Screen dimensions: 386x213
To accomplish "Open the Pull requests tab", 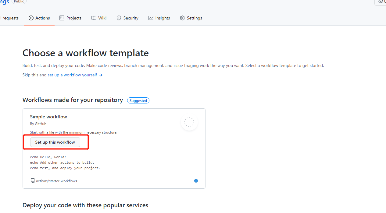I will [x=10, y=18].
